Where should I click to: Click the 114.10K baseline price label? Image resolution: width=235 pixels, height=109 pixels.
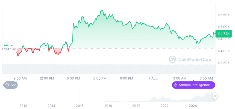pos(10,49)
